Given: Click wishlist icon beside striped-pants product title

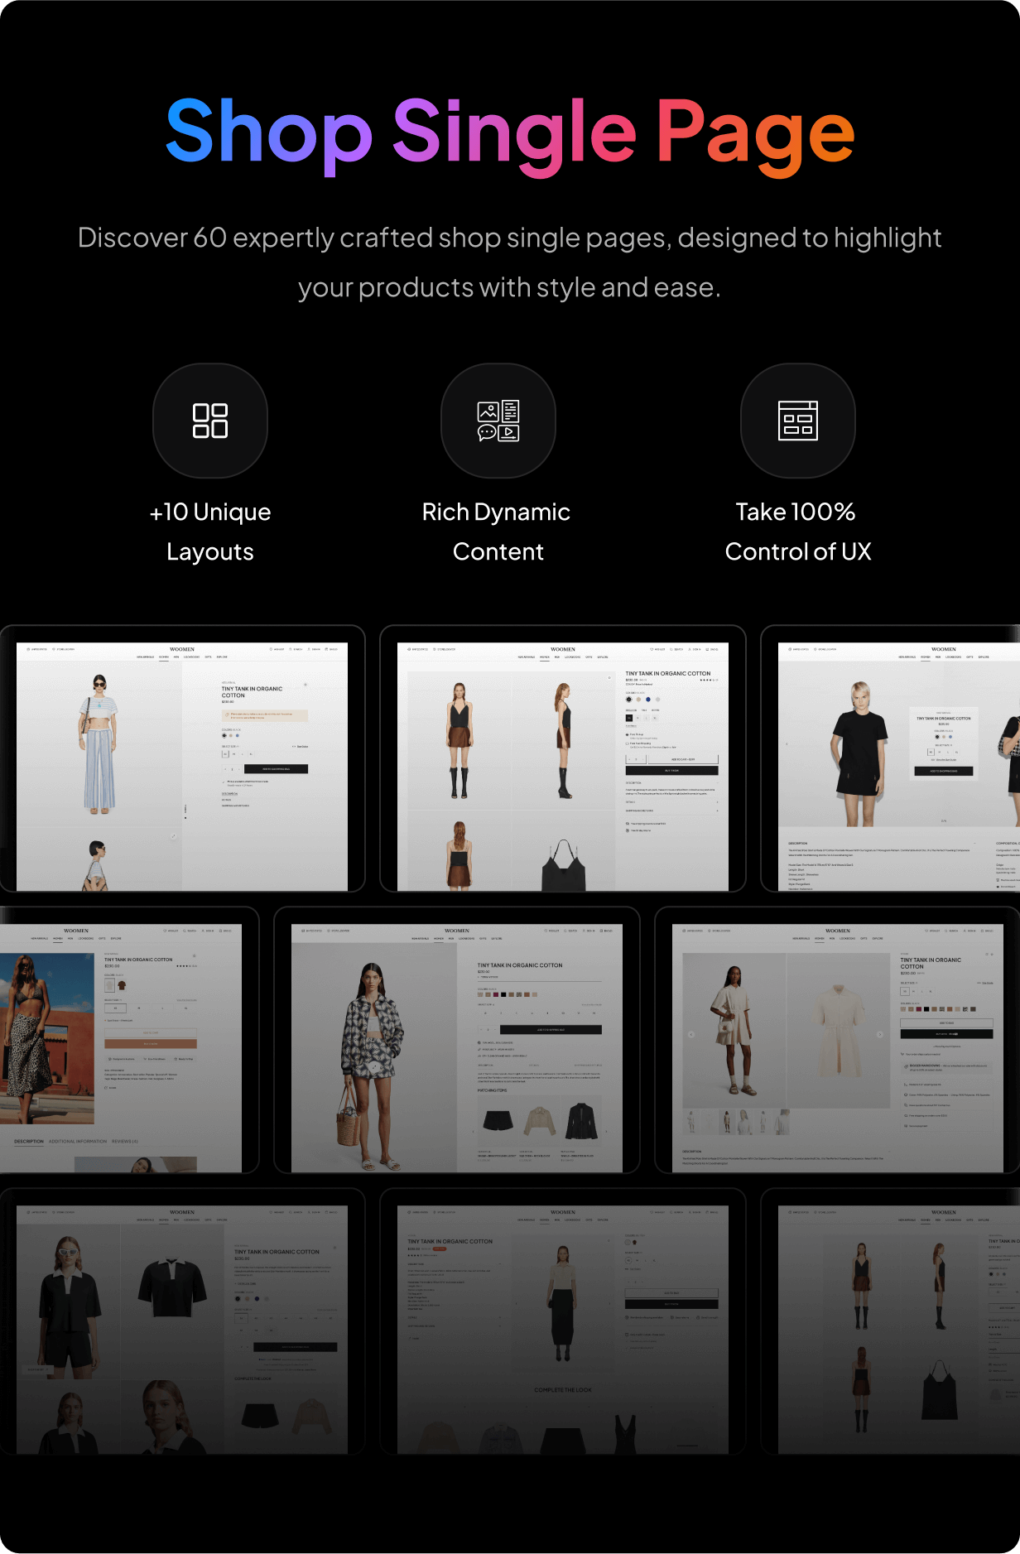Looking at the screenshot, I should tap(306, 685).
